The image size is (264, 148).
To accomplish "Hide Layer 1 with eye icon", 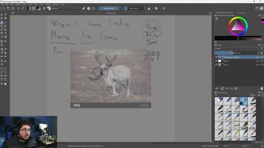I will point(216,65).
